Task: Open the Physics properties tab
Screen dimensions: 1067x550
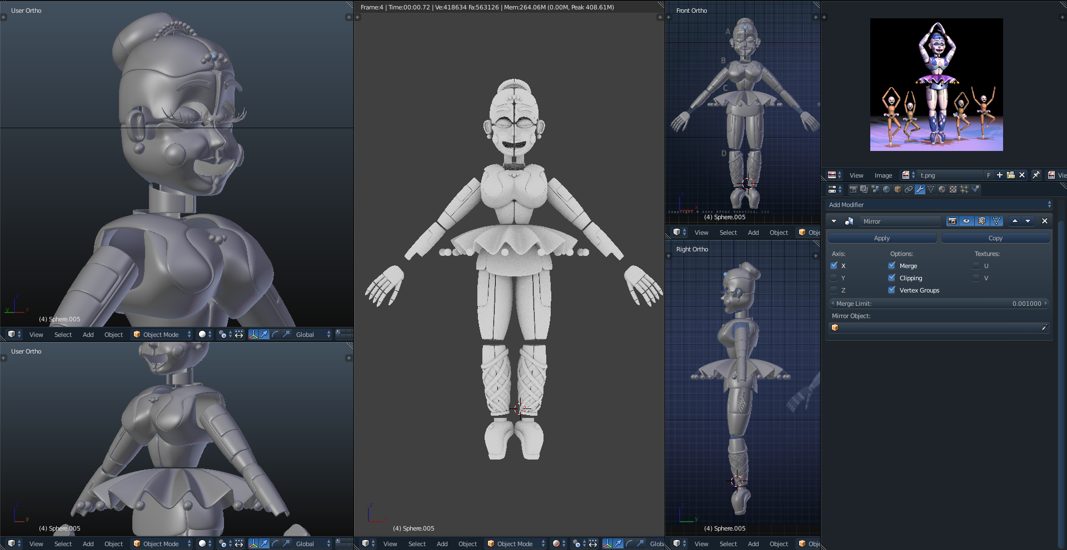Action: click(x=975, y=189)
